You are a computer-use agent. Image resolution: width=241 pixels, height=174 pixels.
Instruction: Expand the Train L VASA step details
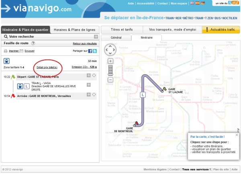(89, 85)
